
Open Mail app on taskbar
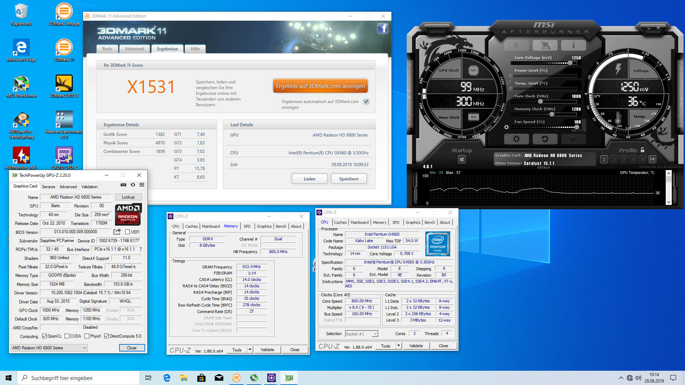click(x=219, y=378)
